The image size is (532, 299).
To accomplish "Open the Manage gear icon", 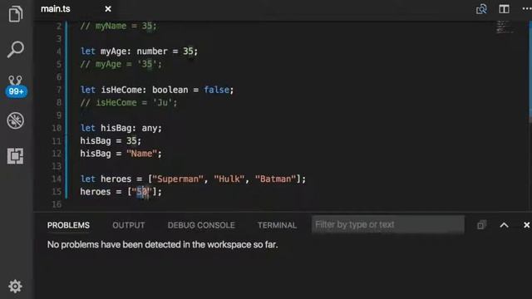I will [x=15, y=287].
